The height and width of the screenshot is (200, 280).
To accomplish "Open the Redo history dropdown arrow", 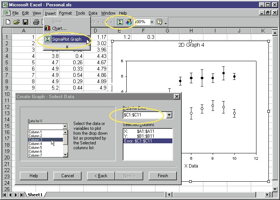I will tap(111, 22).
